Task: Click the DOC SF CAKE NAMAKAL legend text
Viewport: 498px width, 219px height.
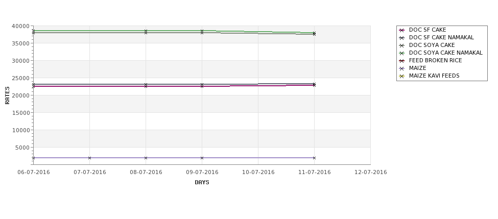Action: tap(441, 38)
